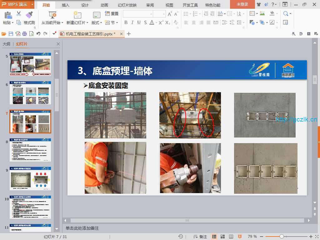Select the Cut scissors icon

[19, 14]
